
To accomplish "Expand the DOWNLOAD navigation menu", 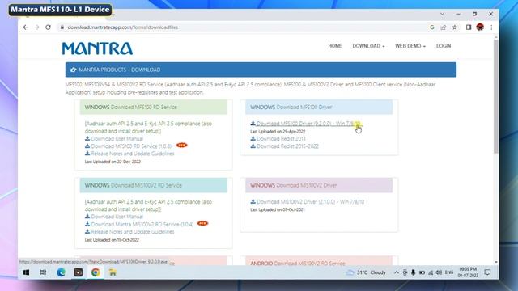I will [x=368, y=46].
